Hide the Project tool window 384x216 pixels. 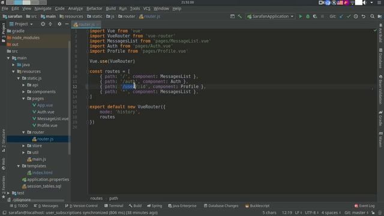click(67, 24)
